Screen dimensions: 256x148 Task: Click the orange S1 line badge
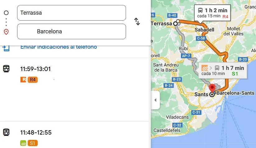click(x=33, y=143)
